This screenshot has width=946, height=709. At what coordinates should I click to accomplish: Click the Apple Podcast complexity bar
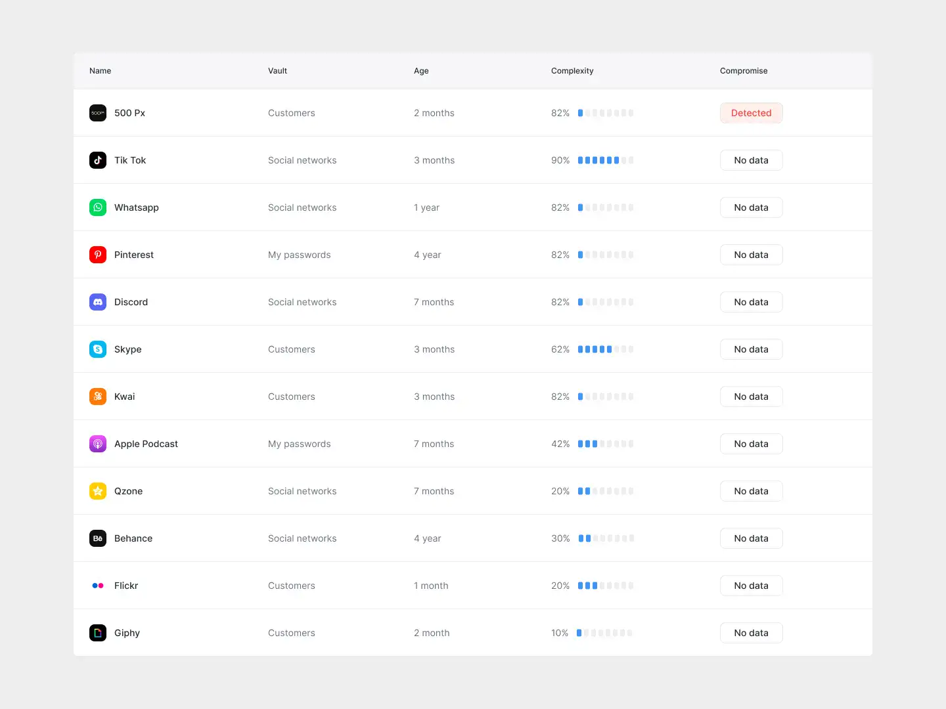point(606,444)
